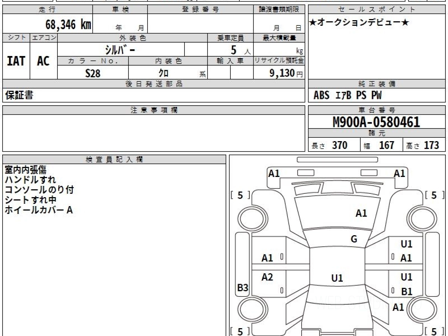448x336 pixels.
Task: Select the リサイクル預託金 header
Action: tap(279, 61)
